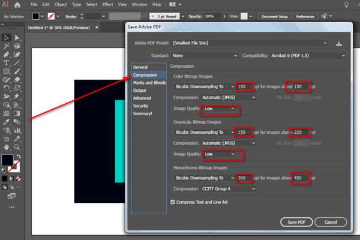Click the Monochrome 300 ppi field
Screen dimensions: 360x240
click(244, 178)
